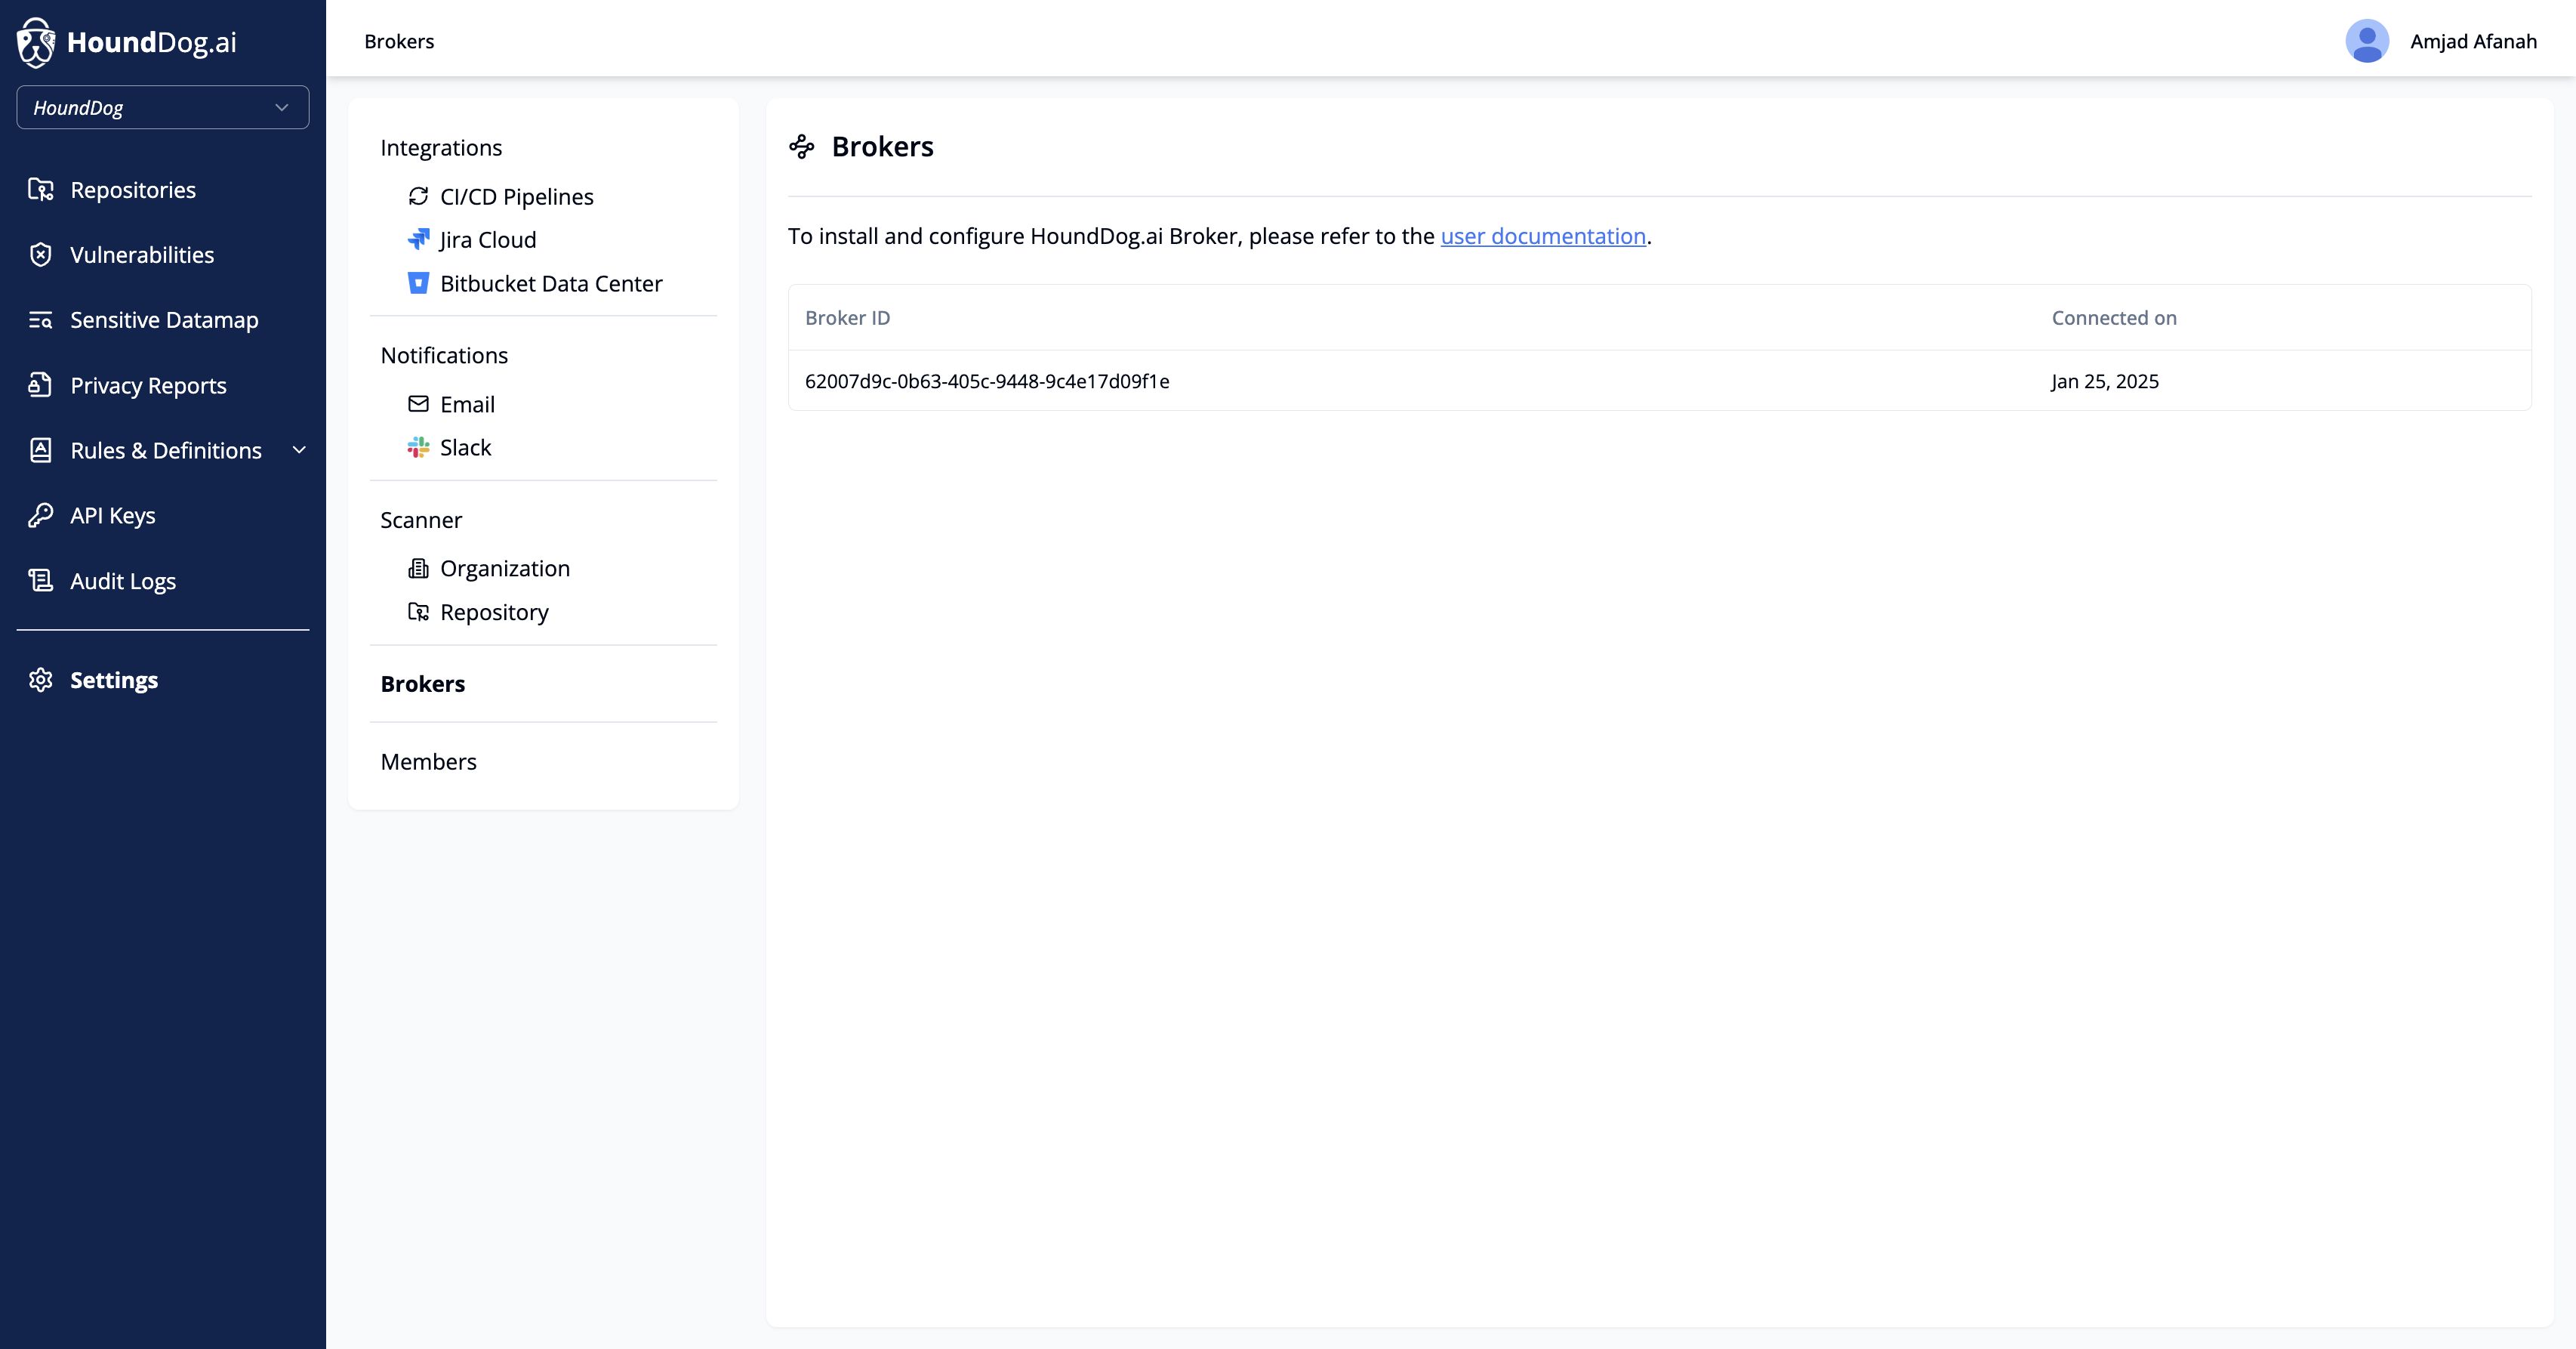Image resolution: width=2576 pixels, height=1349 pixels.
Task: Click the Audit Logs scroll icon
Action: 41,580
